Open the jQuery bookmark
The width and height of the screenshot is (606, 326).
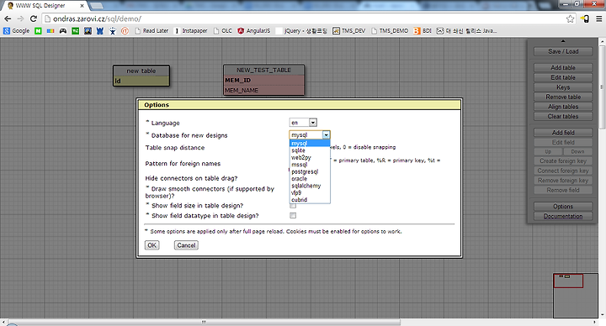coord(301,31)
